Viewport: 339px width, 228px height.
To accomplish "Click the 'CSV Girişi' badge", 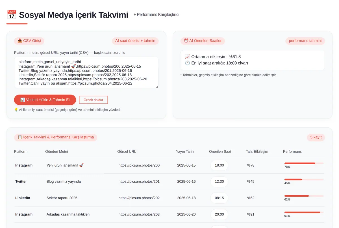I will [x=29, y=41].
